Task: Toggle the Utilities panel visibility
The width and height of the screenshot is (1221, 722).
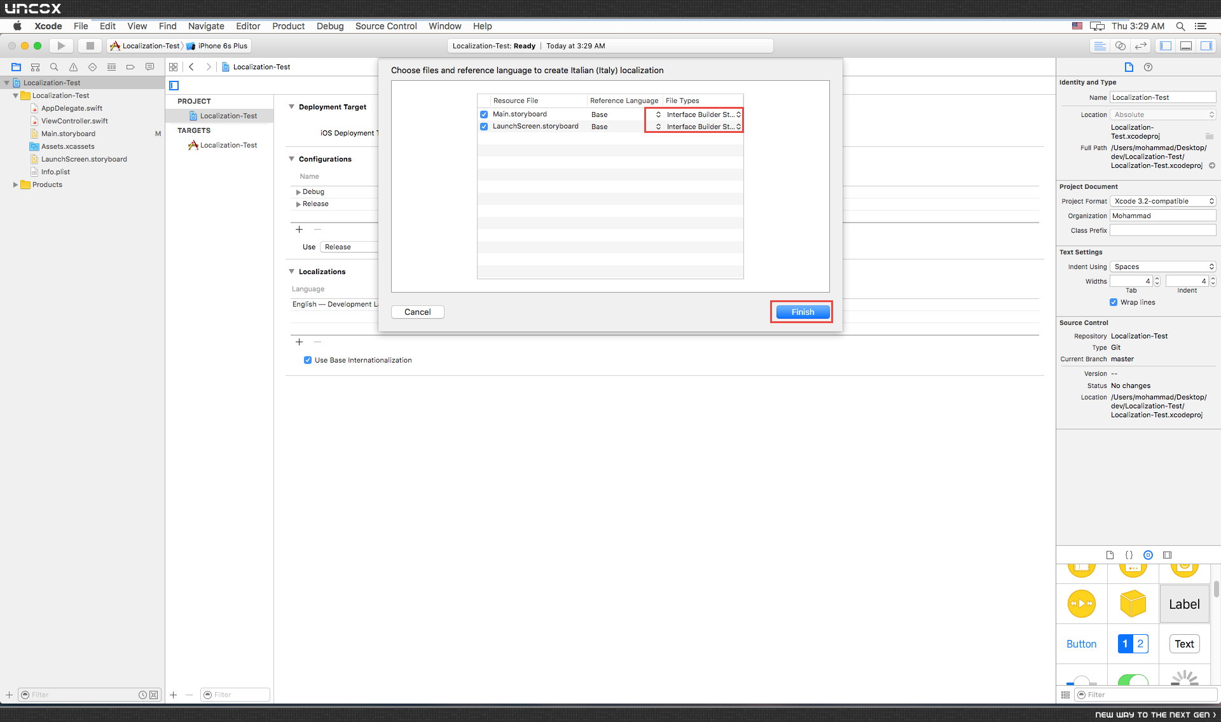Action: point(1206,46)
